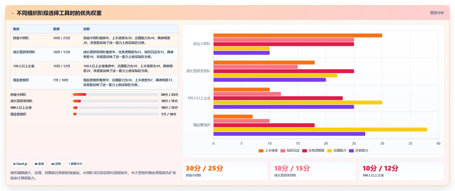
Task: Open the 30分 / 25分 创业小团队 stat card
Action: [x=225, y=171]
